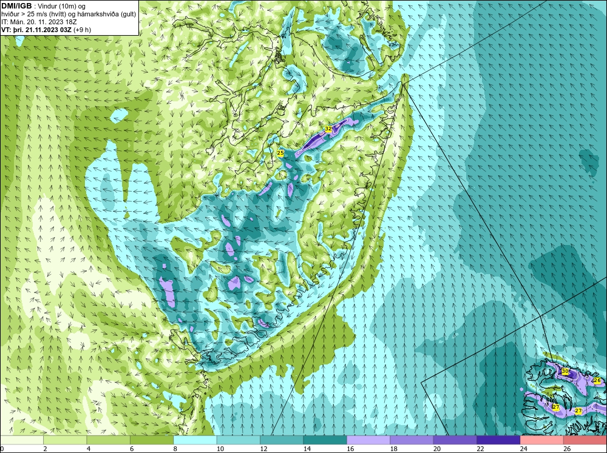Click the color scale tick label 24
The height and width of the screenshot is (453, 607).
523,449
